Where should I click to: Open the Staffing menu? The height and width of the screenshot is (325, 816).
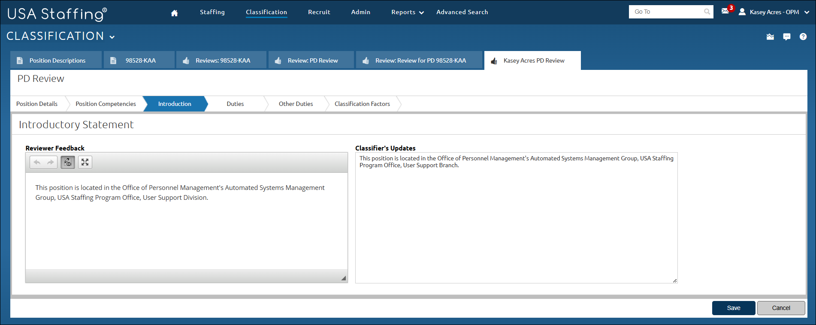[212, 12]
